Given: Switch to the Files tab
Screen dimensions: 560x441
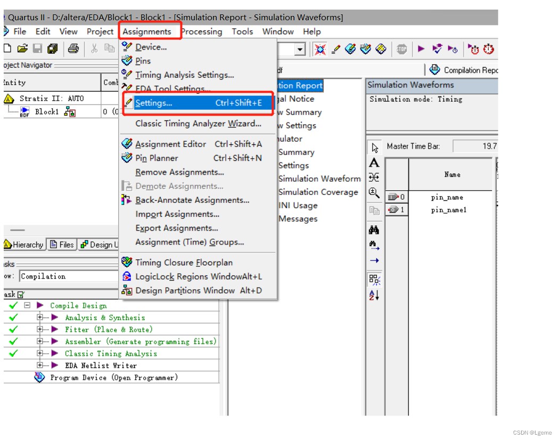Looking at the screenshot, I should [x=62, y=244].
